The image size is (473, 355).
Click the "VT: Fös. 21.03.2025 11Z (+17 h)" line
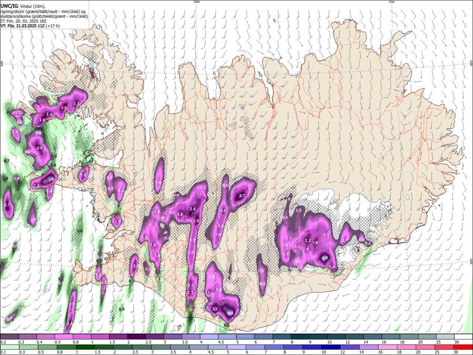pyautogui.click(x=30, y=26)
